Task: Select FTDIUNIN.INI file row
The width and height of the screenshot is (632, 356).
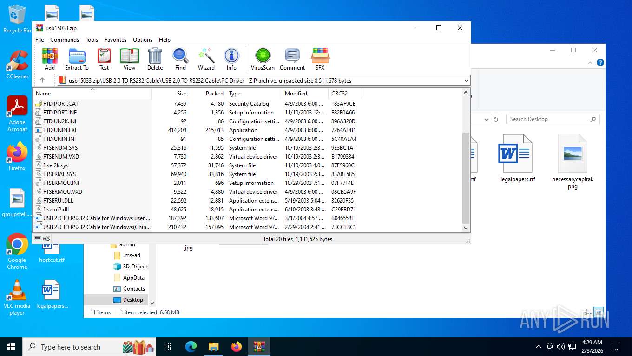Action: 197,139
